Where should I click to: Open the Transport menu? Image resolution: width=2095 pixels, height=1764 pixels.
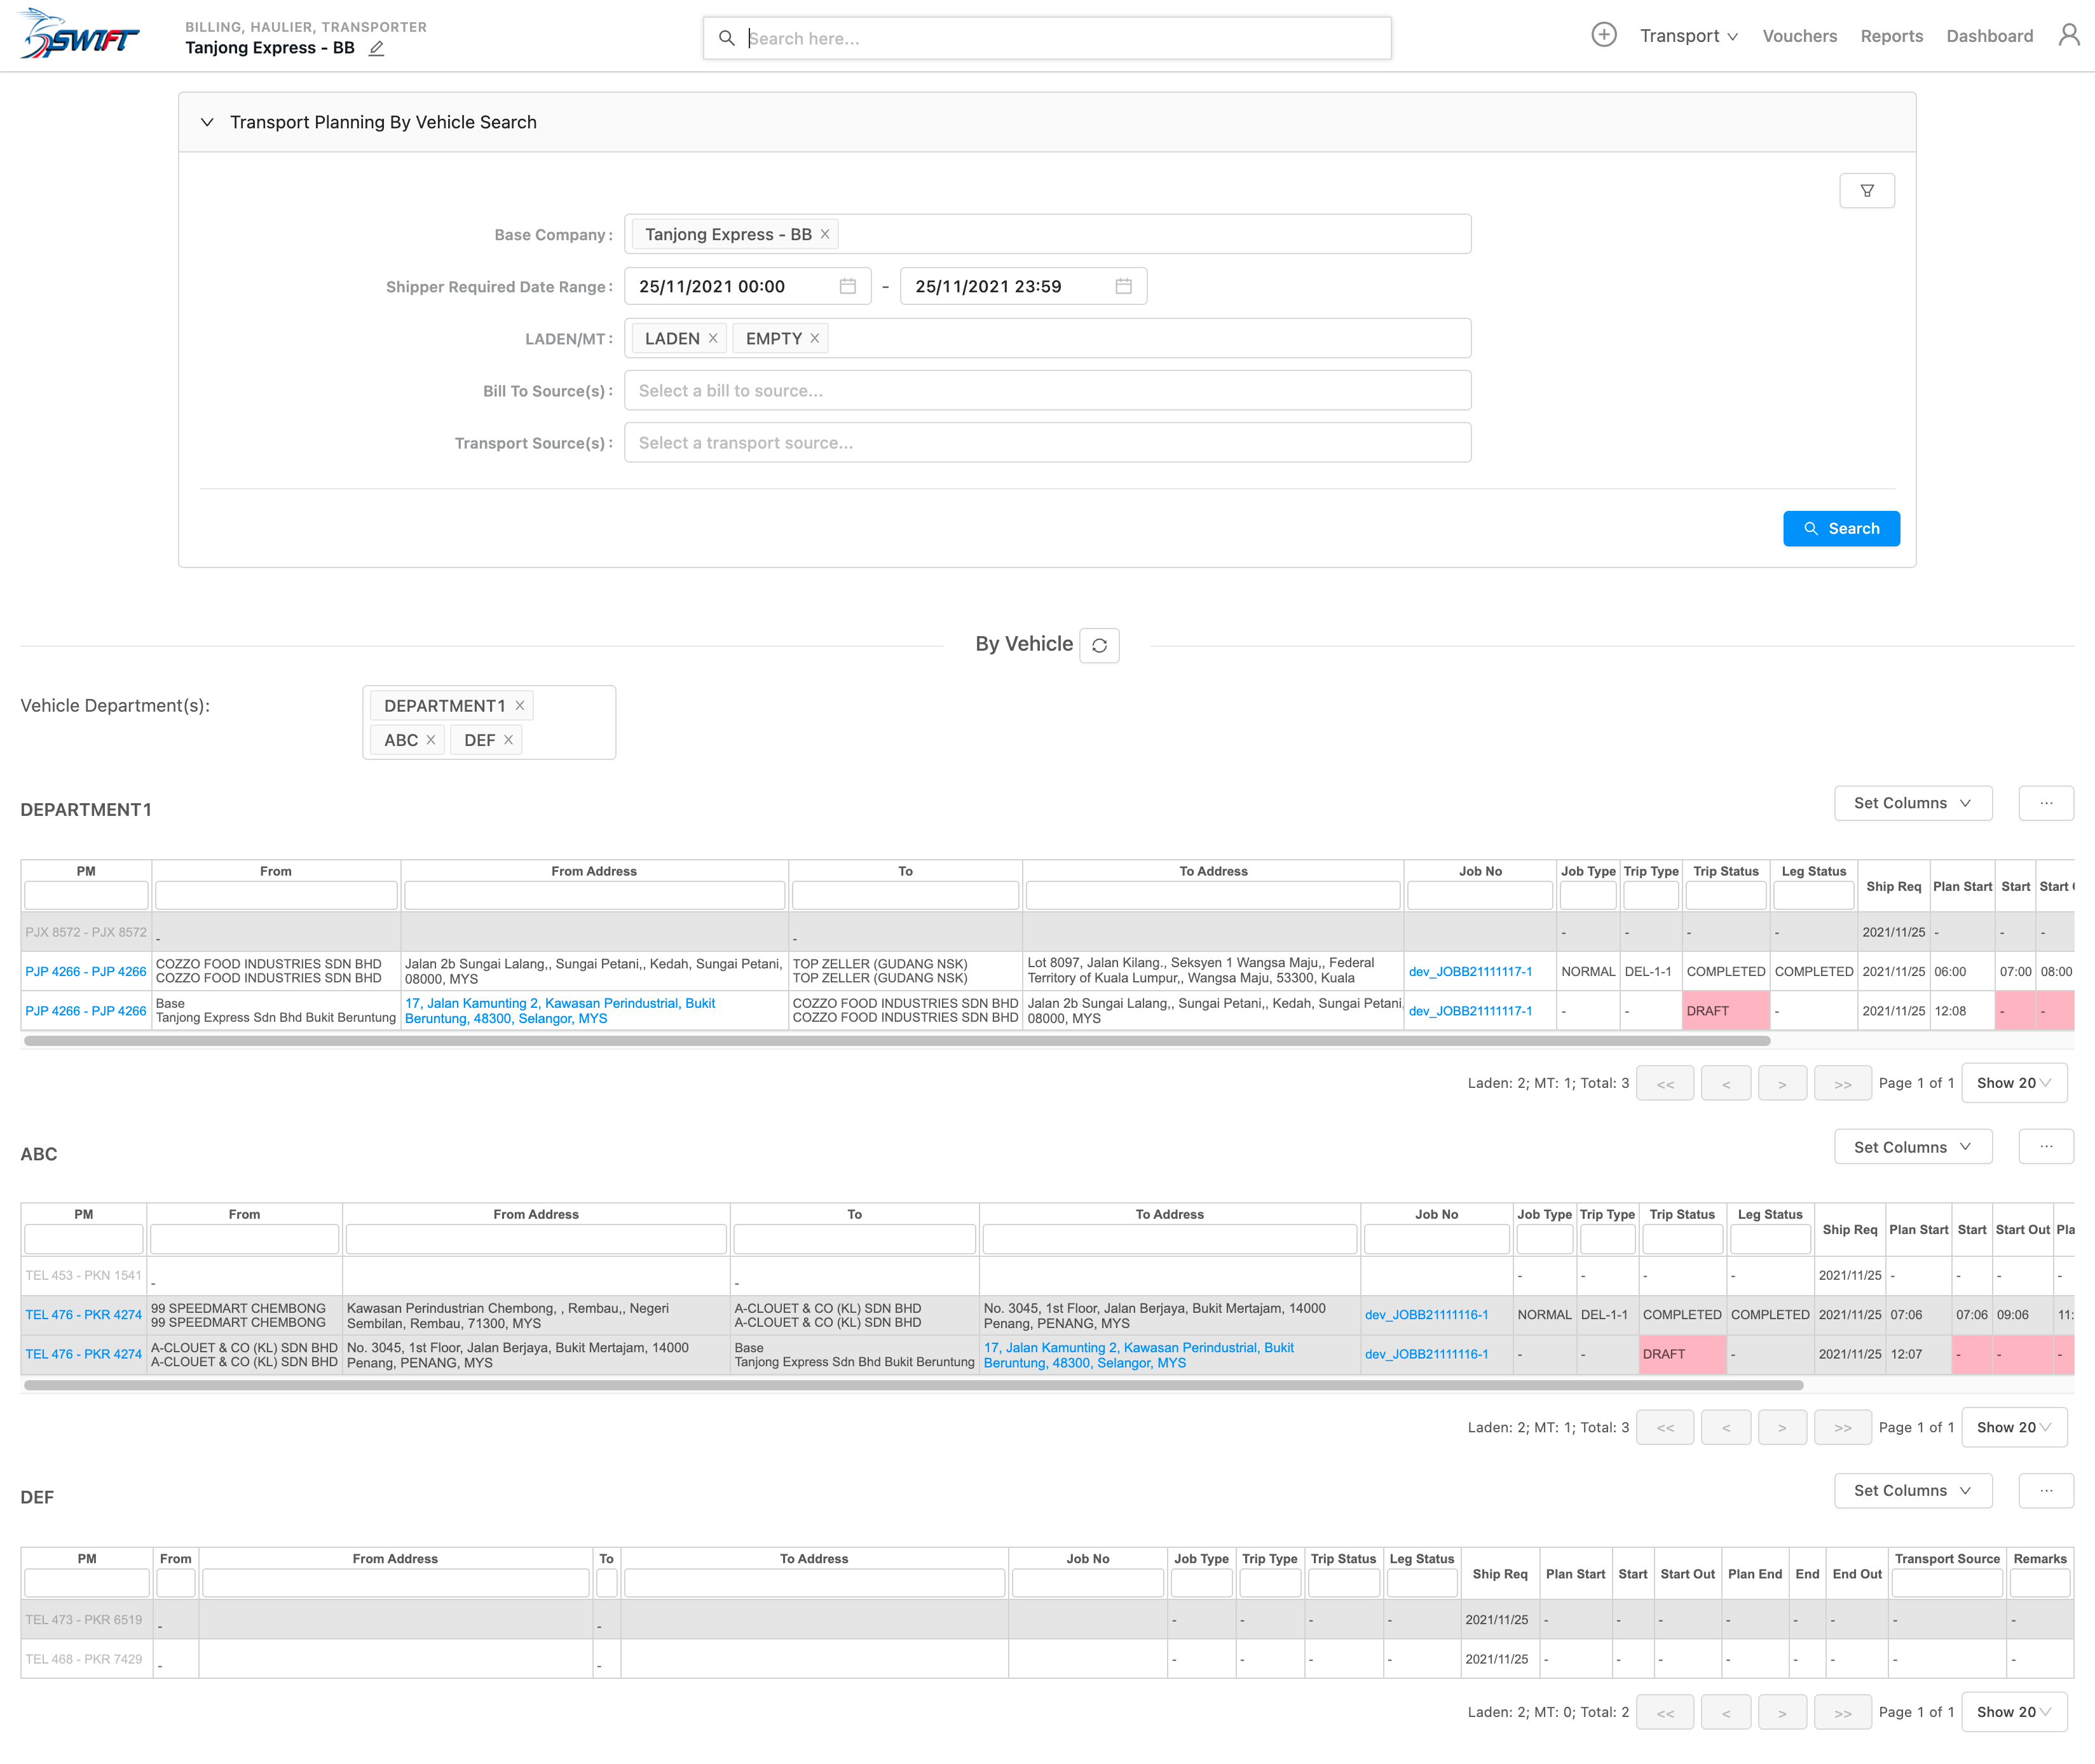tap(1688, 36)
